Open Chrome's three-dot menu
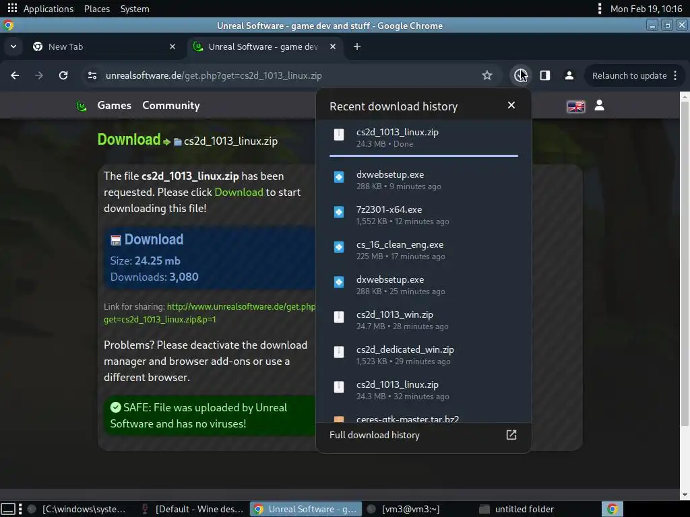The width and height of the screenshot is (690, 517). 675,75
